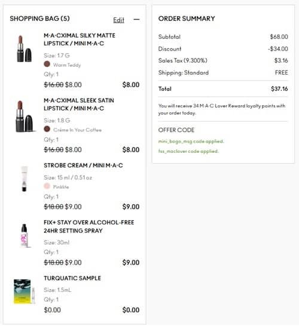This screenshot has width=299, height=326.
Task: Open the Turquatic Sample product image
Action: (24, 291)
